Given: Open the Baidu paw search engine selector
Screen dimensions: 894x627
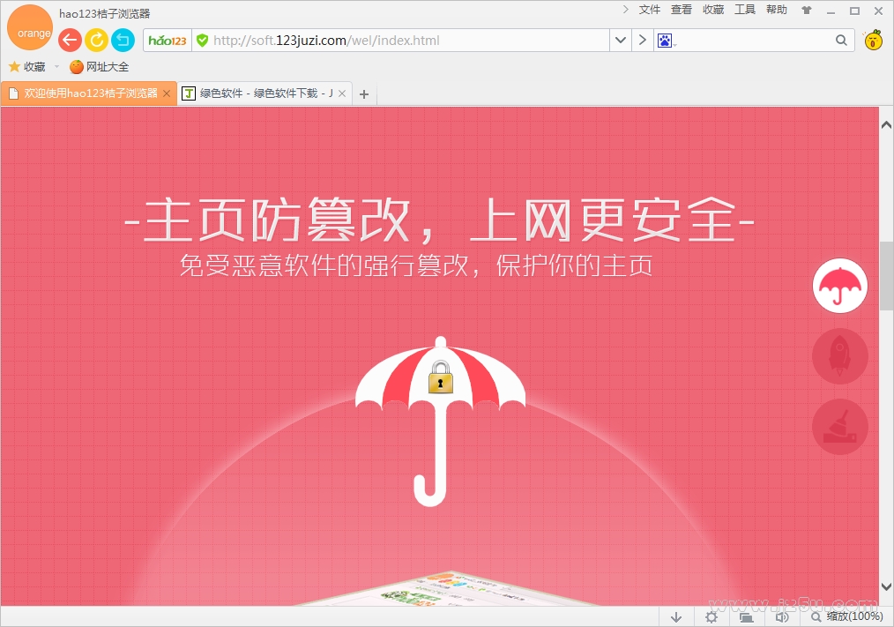Looking at the screenshot, I should (666, 41).
